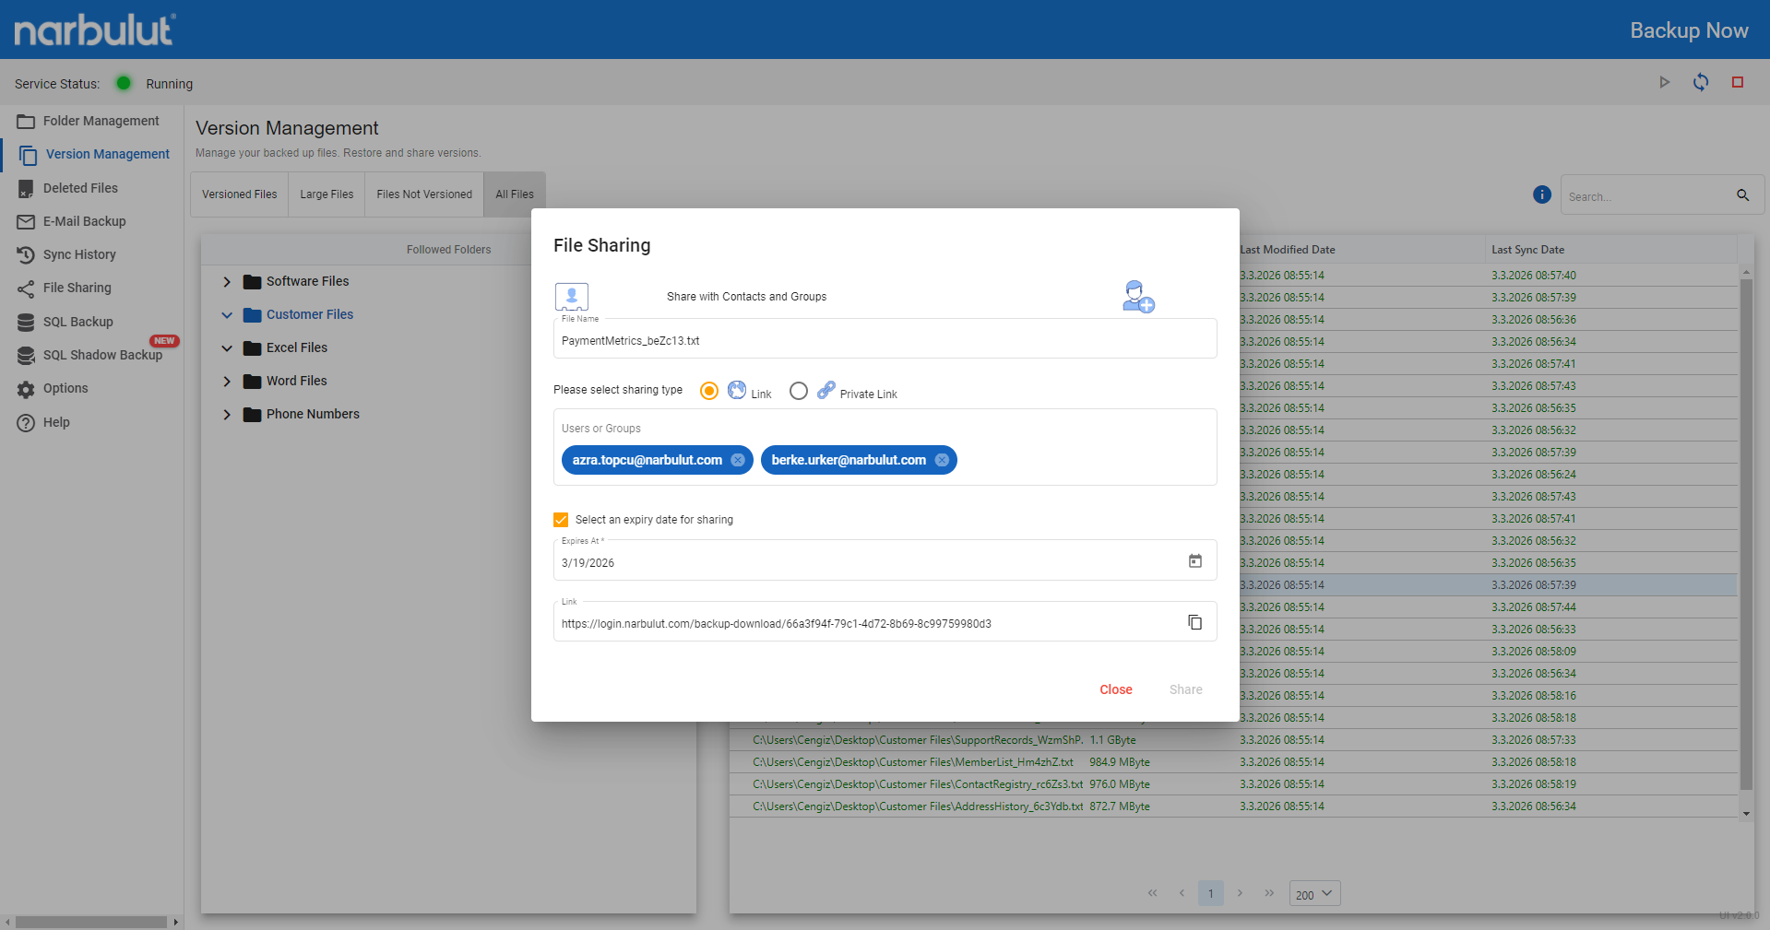Close the File Sharing dialog

[x=1116, y=689]
